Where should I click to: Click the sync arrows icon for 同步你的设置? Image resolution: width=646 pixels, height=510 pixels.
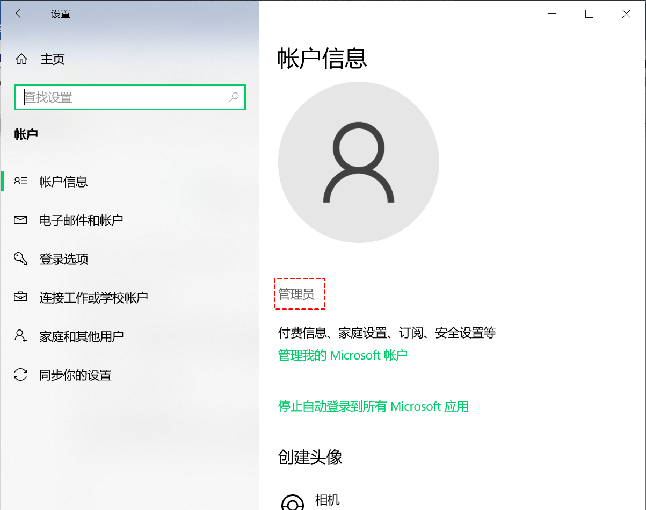pos(20,375)
